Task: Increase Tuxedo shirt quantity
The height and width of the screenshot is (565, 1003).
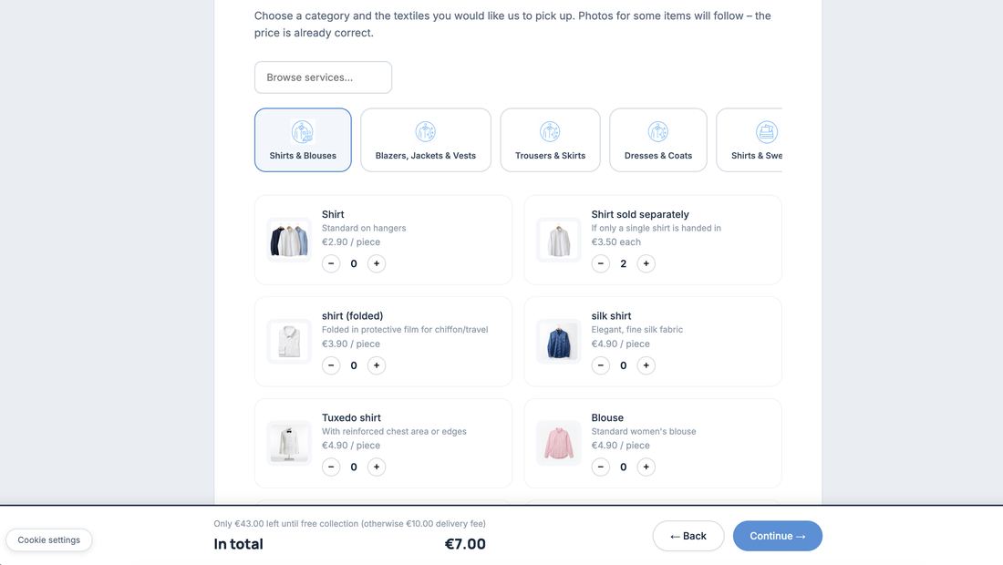Action: (376, 467)
